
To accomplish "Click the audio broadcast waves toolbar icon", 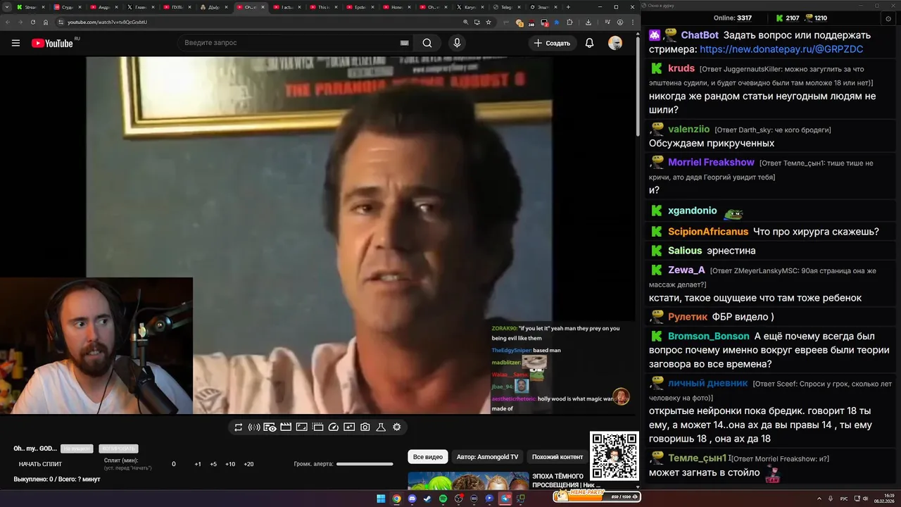I will [254, 427].
